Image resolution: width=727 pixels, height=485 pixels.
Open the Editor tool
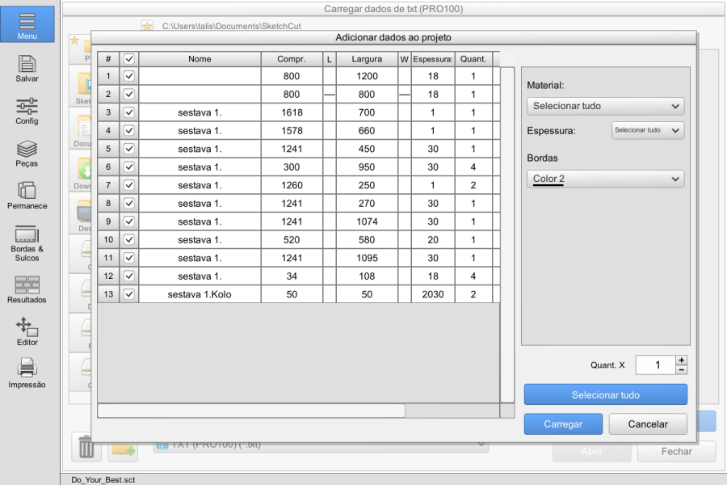click(27, 332)
